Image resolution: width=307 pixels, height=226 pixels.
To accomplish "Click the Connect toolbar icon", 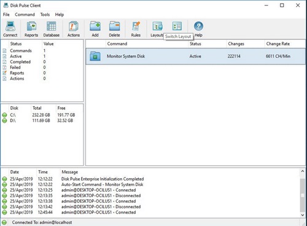I will pyautogui.click(x=10, y=29).
